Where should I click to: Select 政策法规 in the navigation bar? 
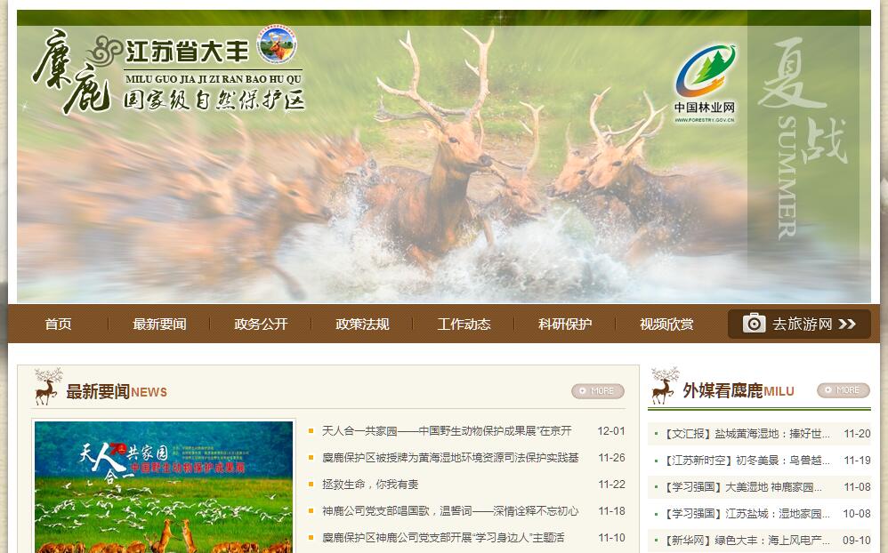point(362,324)
